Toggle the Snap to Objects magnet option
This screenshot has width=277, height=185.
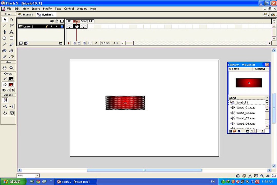tap(5, 100)
